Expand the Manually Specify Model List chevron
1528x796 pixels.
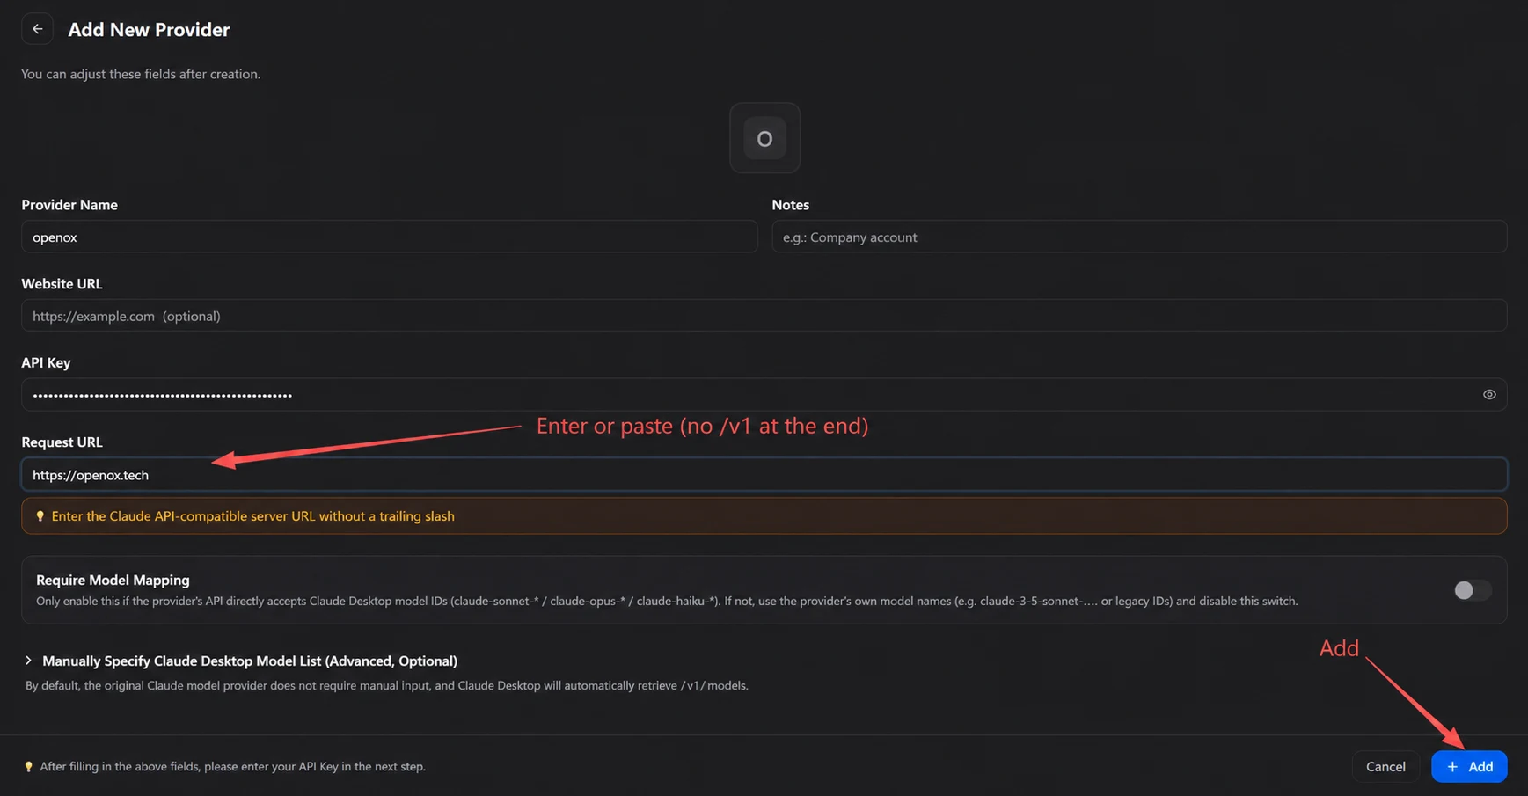28,661
